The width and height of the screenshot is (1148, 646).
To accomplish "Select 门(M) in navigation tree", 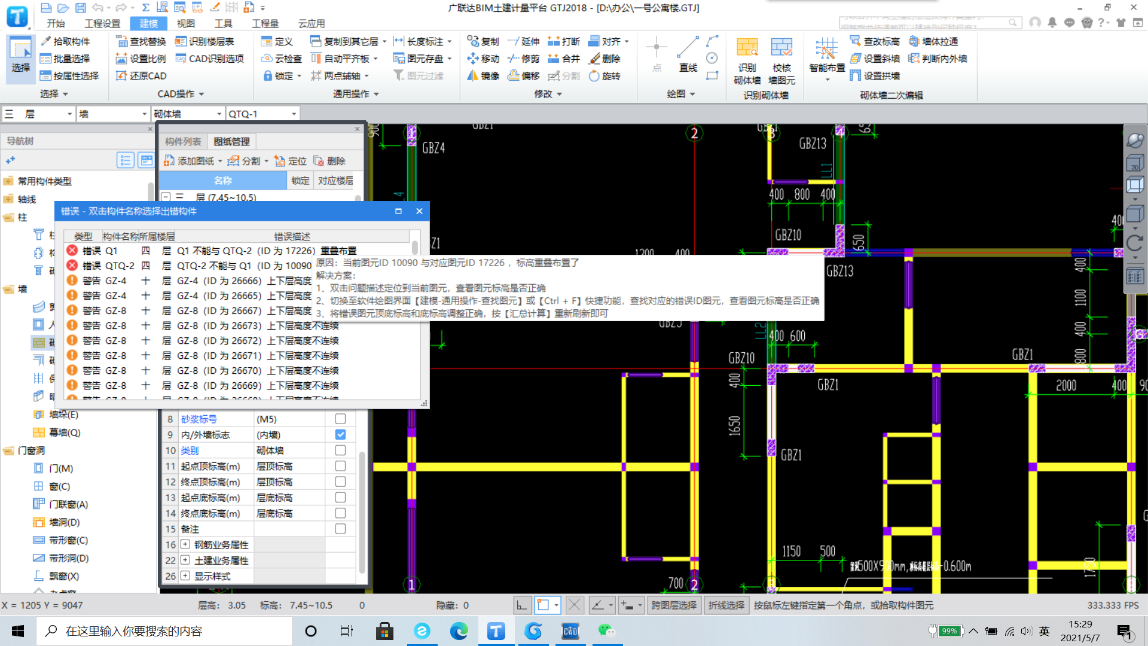I will [54, 468].
